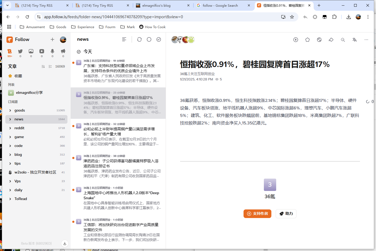Open the How To Cook bookmark
The image size is (376, 251).
(x=153, y=27)
